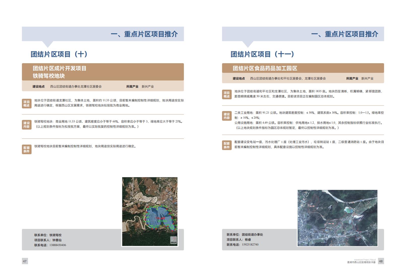Image resolution: width=406 pixels, height=277 pixels.
Task: Click the note starting （以上地块规划条件指标为园区总体规划暂定
Action: pos(287,128)
